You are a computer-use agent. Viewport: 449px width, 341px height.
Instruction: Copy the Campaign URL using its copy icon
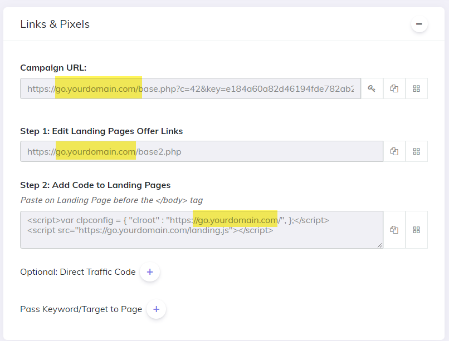click(394, 88)
